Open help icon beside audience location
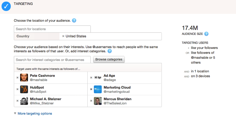236x116 pixels. [74, 20]
